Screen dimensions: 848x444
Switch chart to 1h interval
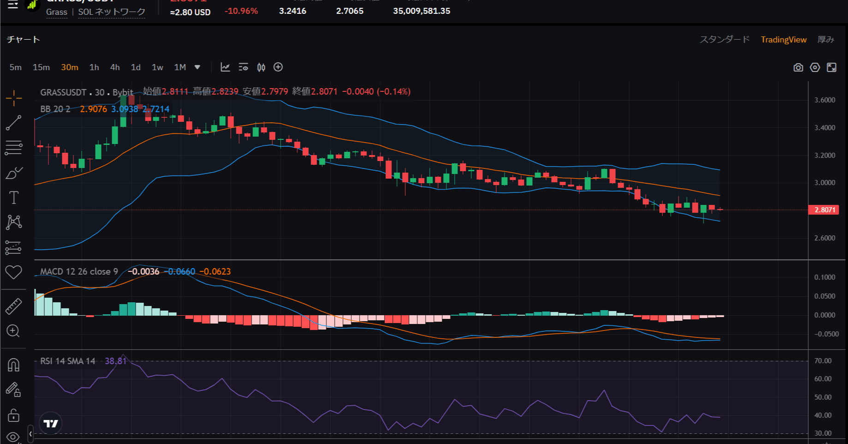94,67
